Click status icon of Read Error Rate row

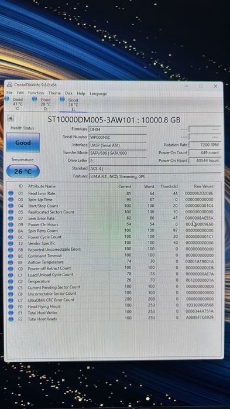point(11,193)
